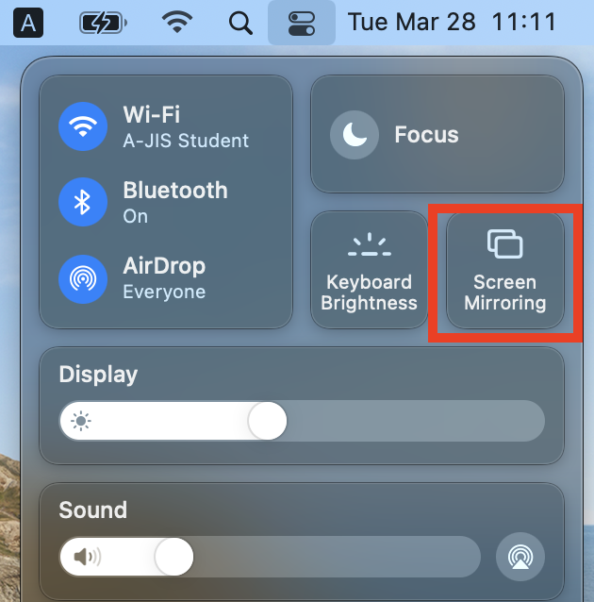
Task: Click the battery charging status icon
Action: point(103,23)
